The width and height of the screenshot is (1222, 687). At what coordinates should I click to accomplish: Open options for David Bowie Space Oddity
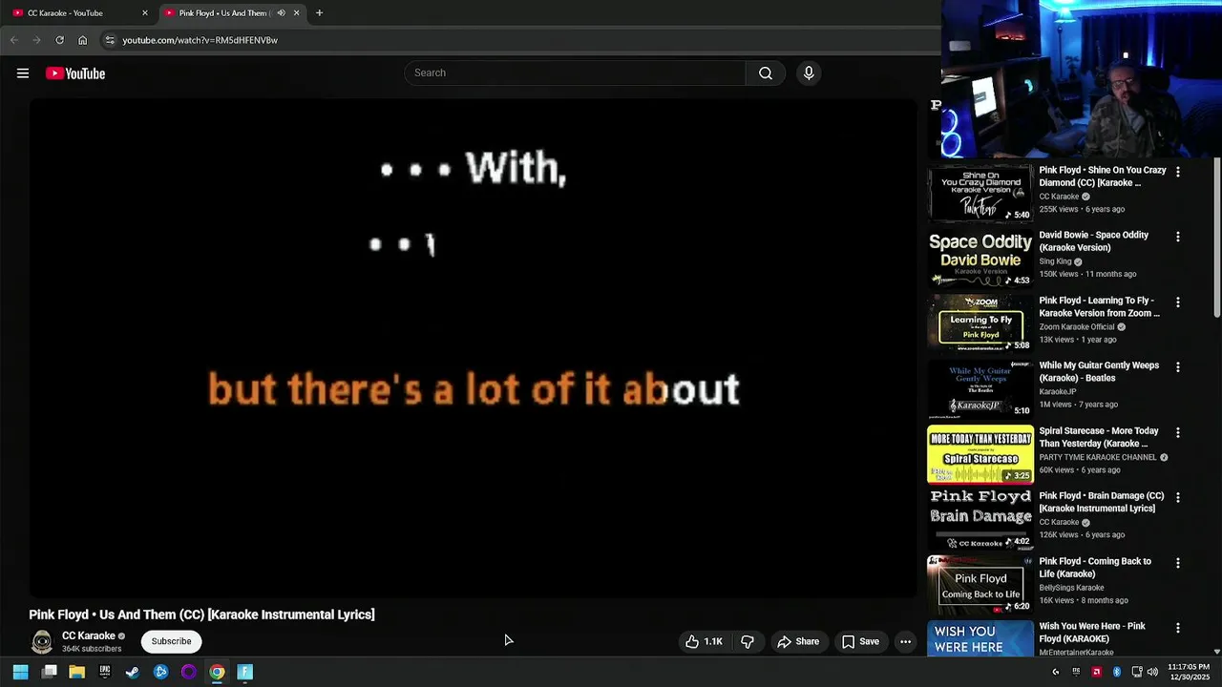coord(1178,237)
